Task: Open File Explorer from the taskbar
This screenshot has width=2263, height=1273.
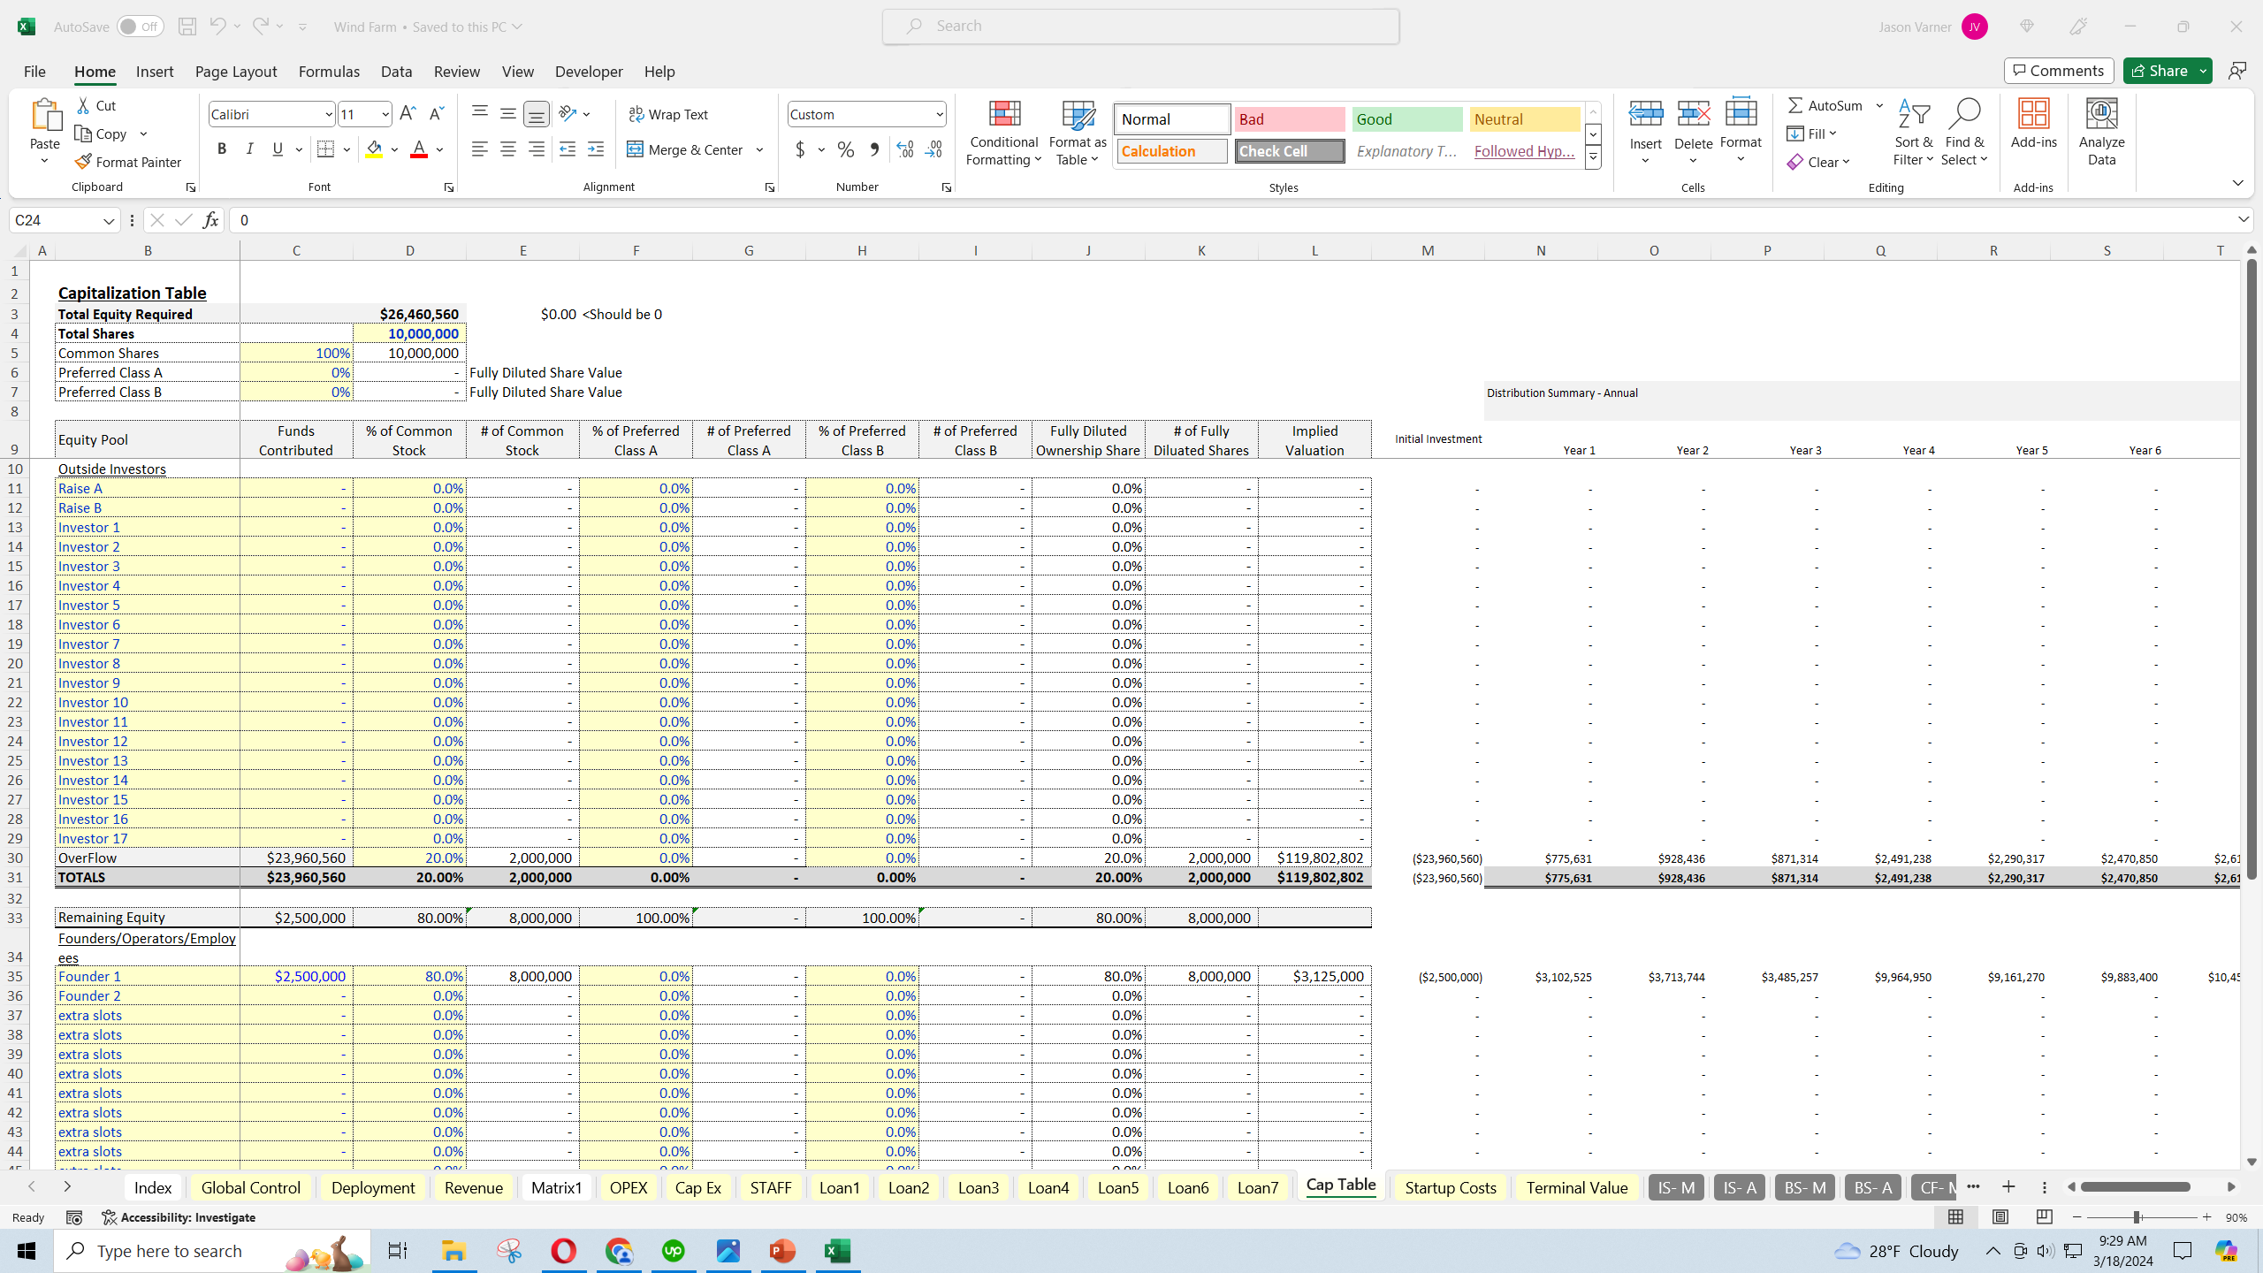Action: 453,1251
